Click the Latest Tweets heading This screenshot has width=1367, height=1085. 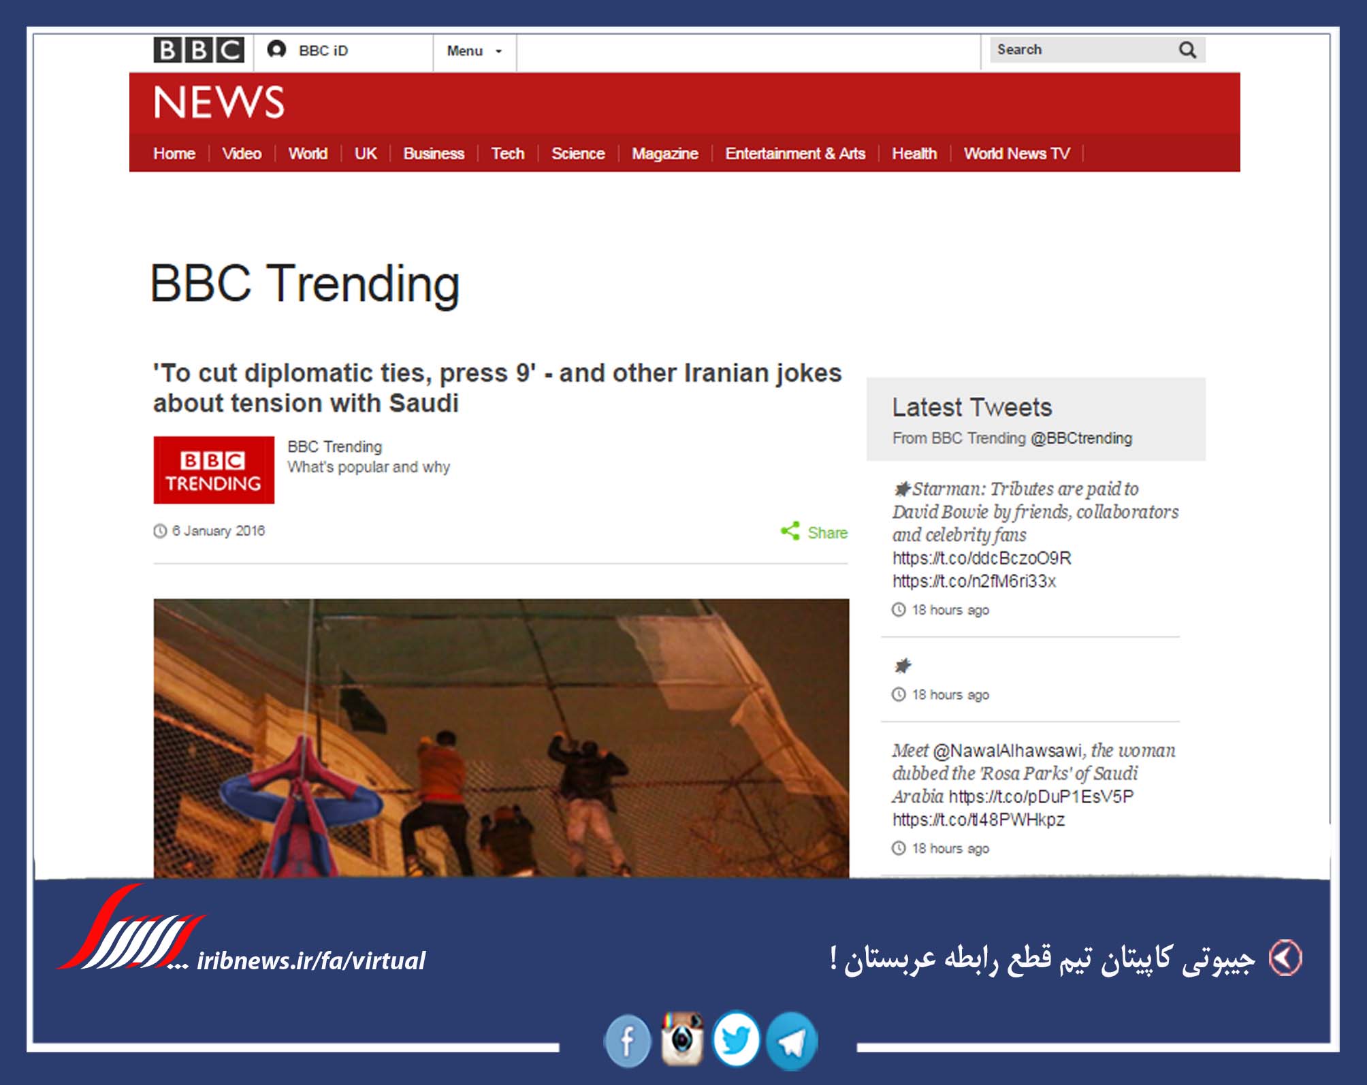[972, 407]
